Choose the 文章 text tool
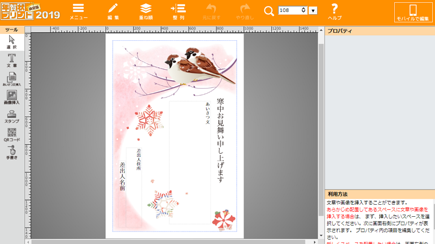The height and width of the screenshot is (244, 435). pos(11,60)
